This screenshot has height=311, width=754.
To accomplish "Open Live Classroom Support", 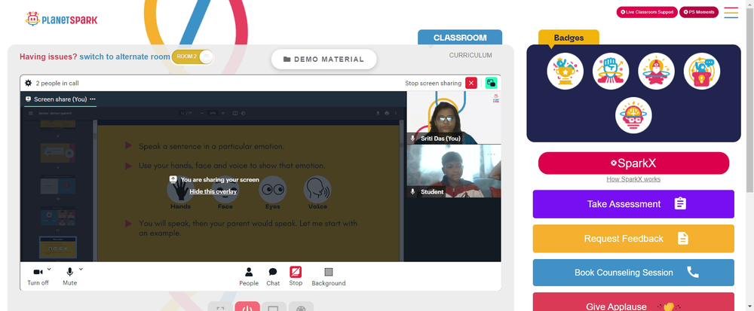I will point(647,12).
